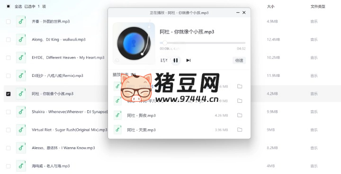Click file name DJ阳少 - 八戒八戒(Remix).mp3
The width and height of the screenshot is (341, 174).
57,75
